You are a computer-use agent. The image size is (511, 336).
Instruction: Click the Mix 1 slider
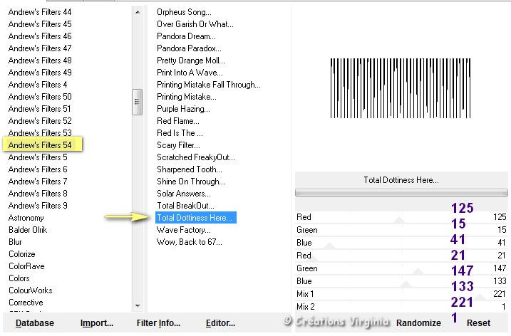(x=399, y=294)
